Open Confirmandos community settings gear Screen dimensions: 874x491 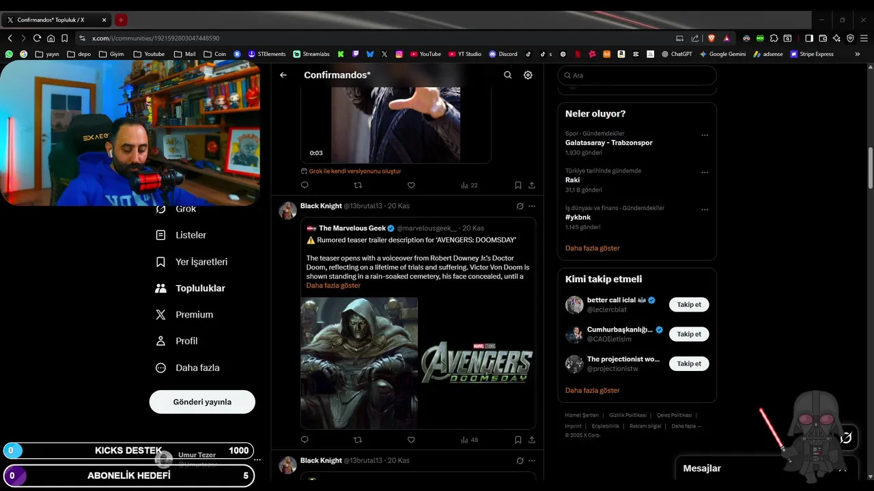(x=528, y=75)
